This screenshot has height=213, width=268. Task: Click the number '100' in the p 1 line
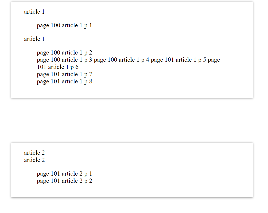(x=55, y=25)
